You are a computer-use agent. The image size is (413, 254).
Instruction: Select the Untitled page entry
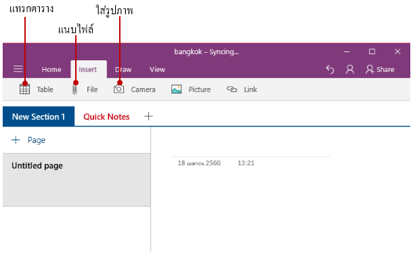(x=77, y=179)
